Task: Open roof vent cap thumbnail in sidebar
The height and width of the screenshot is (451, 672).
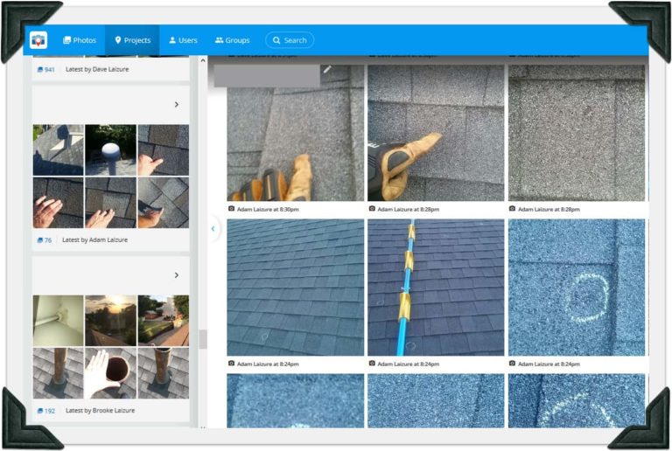Action: pyautogui.click(x=110, y=149)
